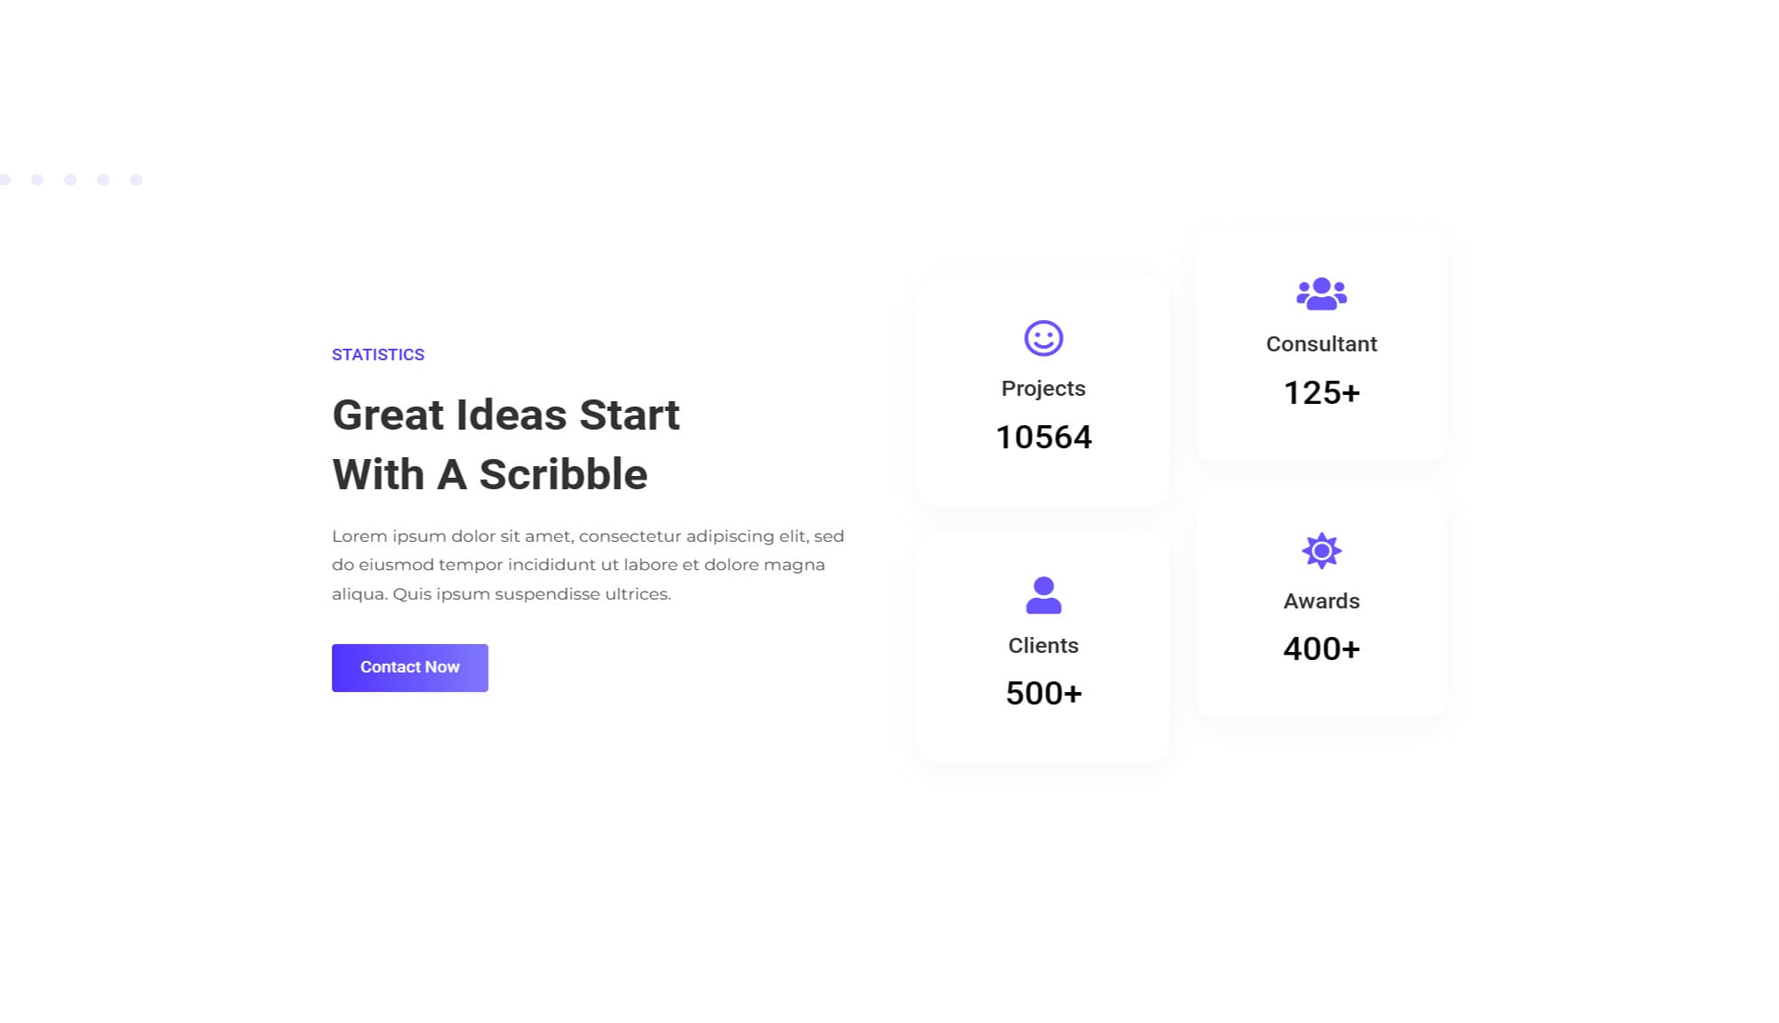The height and width of the screenshot is (1023, 1779).
Task: Click the 500+ Clients number
Action: click(1042, 692)
